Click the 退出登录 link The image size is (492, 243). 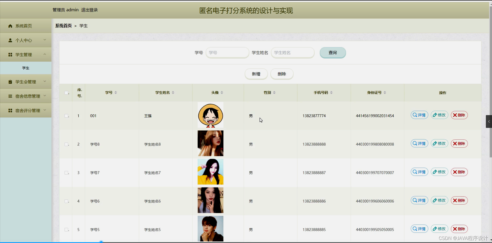(x=89, y=10)
